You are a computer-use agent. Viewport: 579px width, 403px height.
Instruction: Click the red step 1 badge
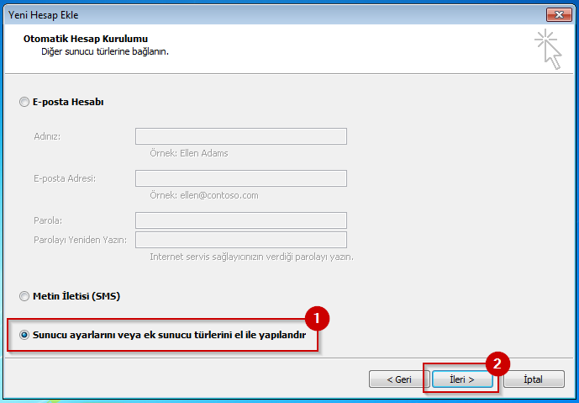point(317,318)
